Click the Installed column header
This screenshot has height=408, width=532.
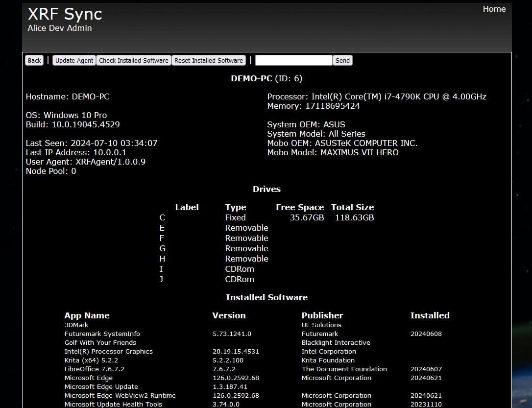[430, 315]
